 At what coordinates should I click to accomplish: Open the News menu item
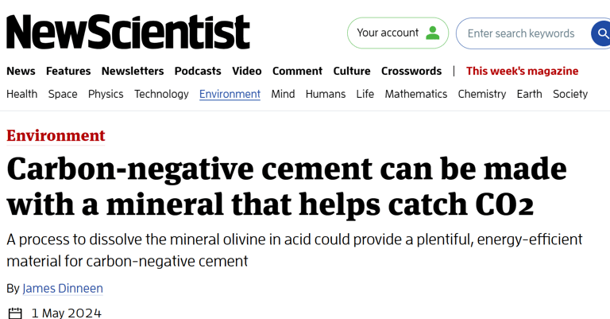[x=21, y=71]
